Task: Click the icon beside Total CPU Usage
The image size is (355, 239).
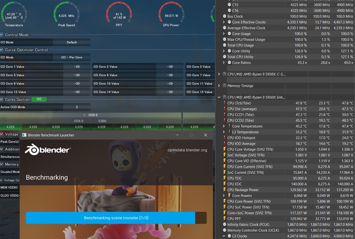Action: [224, 45]
